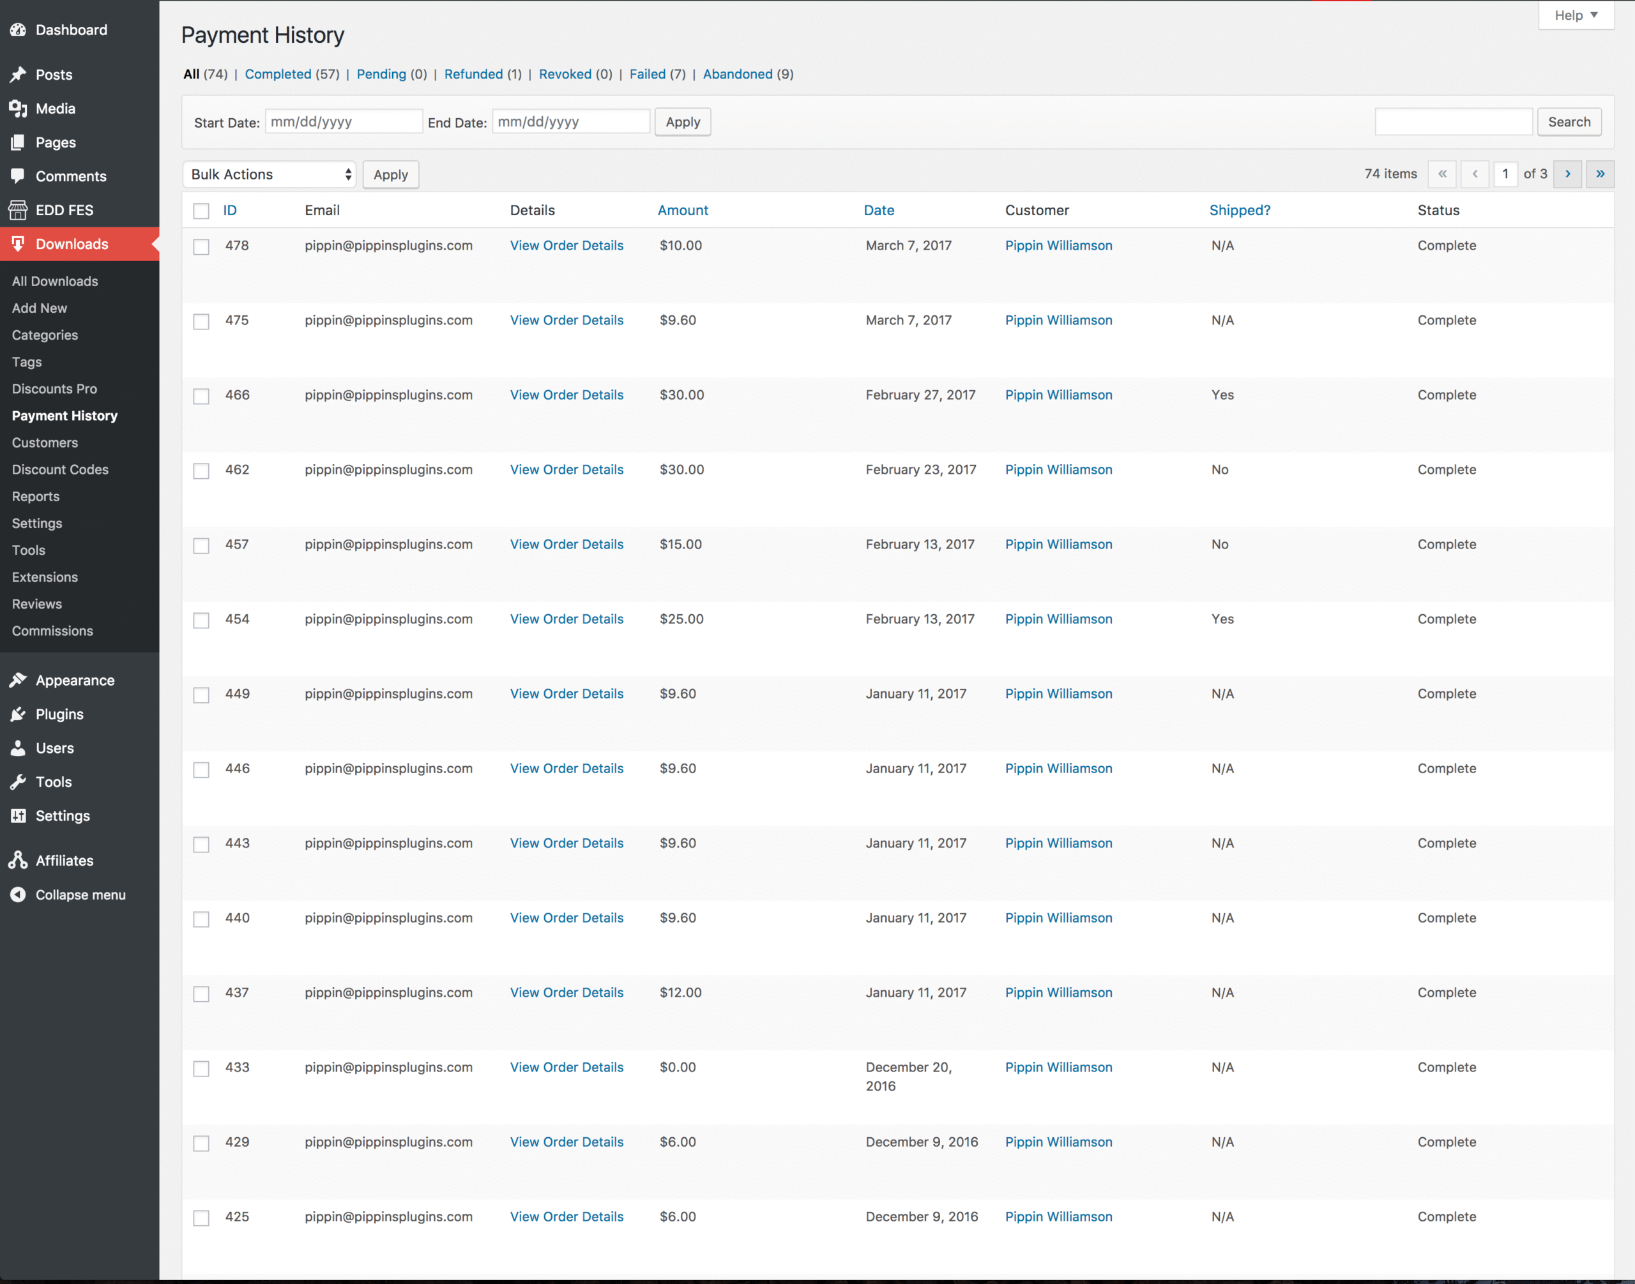1635x1284 pixels.
Task: Go to next page arrow
Action: (x=1567, y=174)
